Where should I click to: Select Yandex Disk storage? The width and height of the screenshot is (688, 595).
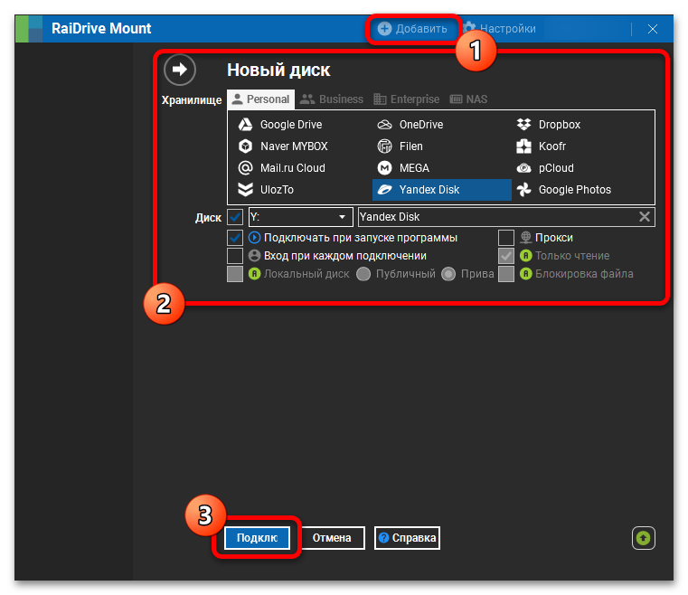442,190
